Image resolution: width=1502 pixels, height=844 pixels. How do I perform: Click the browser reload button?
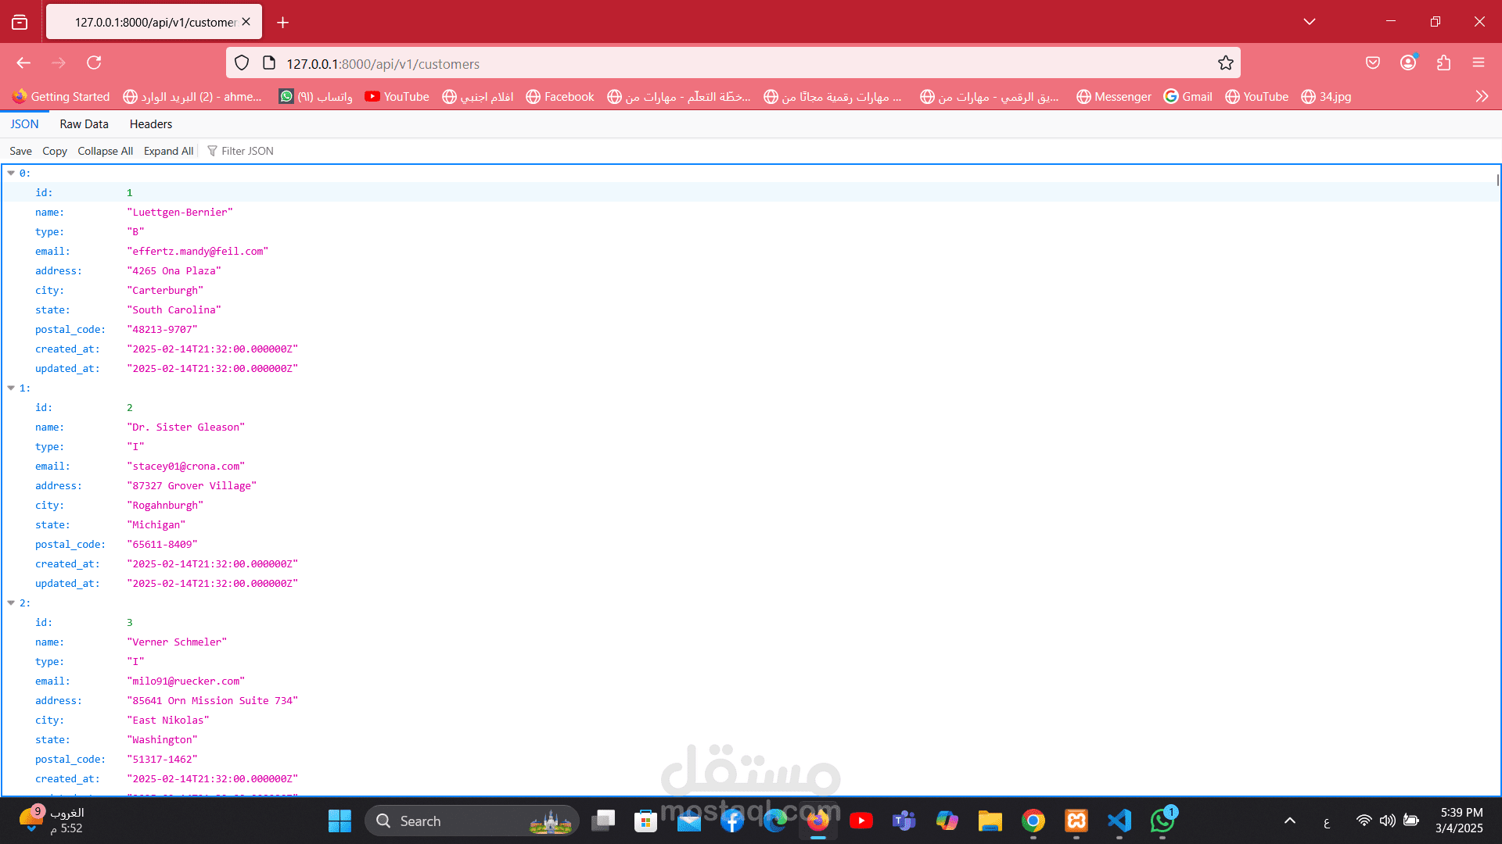(x=94, y=63)
